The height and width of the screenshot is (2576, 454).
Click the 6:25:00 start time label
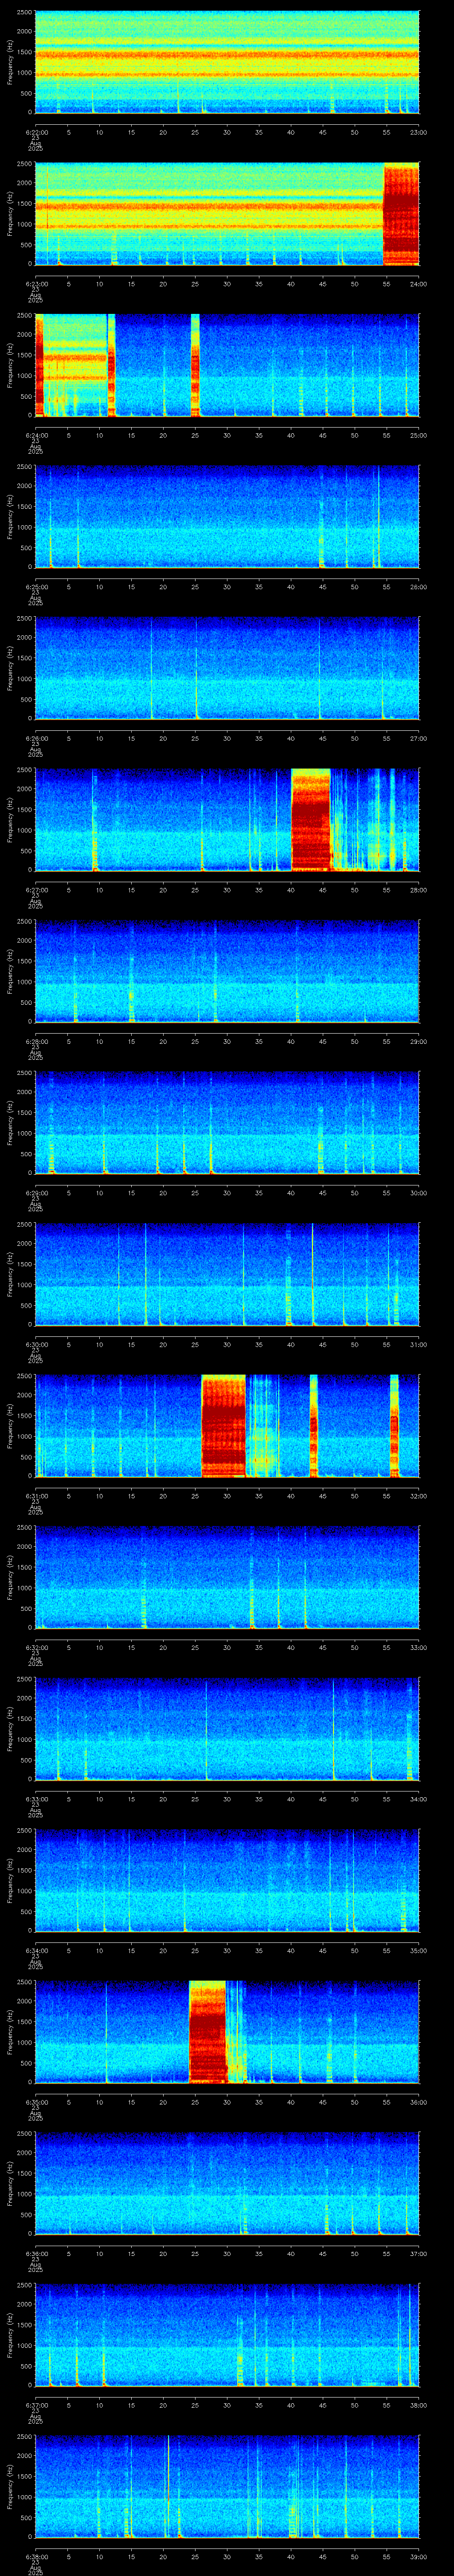(36, 587)
